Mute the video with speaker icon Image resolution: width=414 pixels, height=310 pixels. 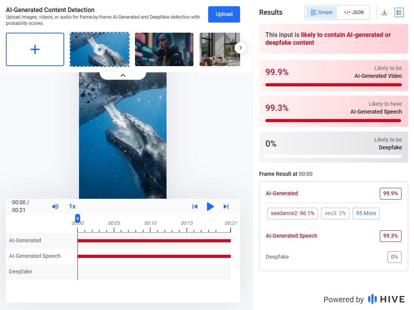coord(55,207)
